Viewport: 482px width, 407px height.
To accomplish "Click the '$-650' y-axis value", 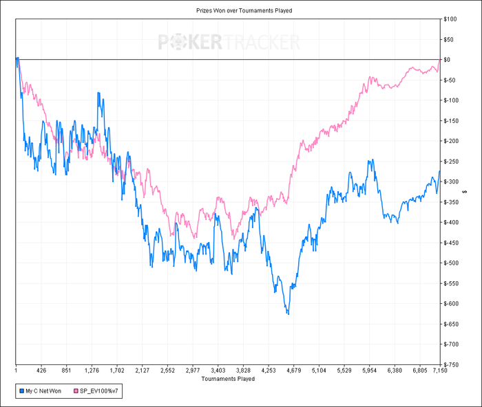I will pyautogui.click(x=451, y=324).
